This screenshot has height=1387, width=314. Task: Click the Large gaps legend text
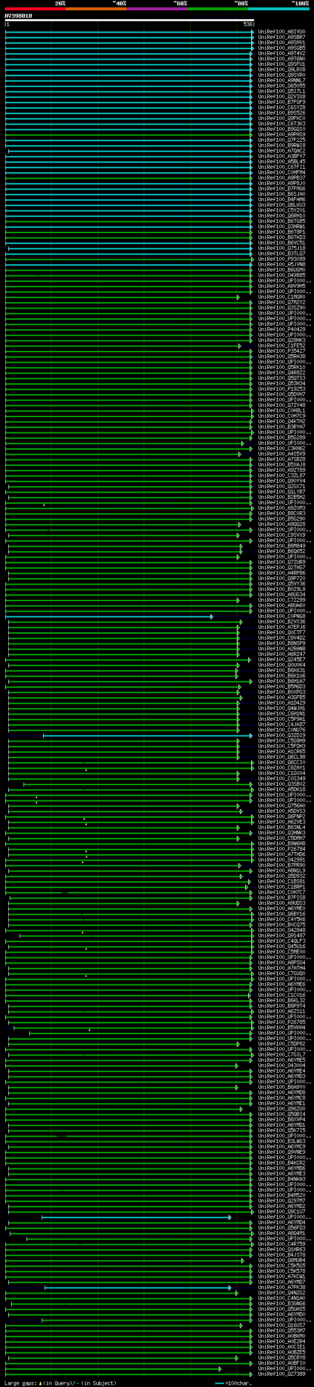(x=60, y=1383)
